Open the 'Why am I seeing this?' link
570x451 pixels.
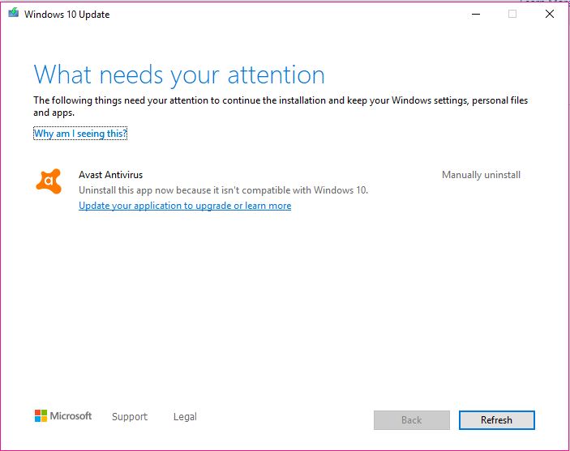pyautogui.click(x=80, y=134)
